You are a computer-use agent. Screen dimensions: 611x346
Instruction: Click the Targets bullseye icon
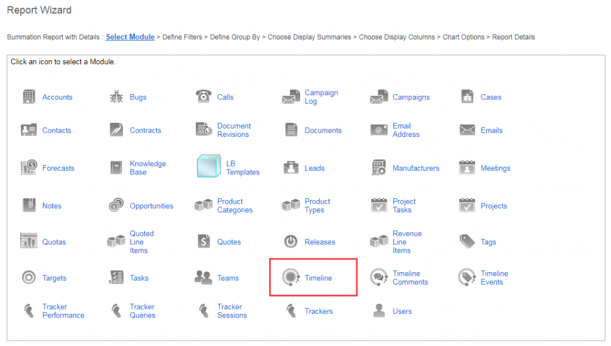pos(29,278)
